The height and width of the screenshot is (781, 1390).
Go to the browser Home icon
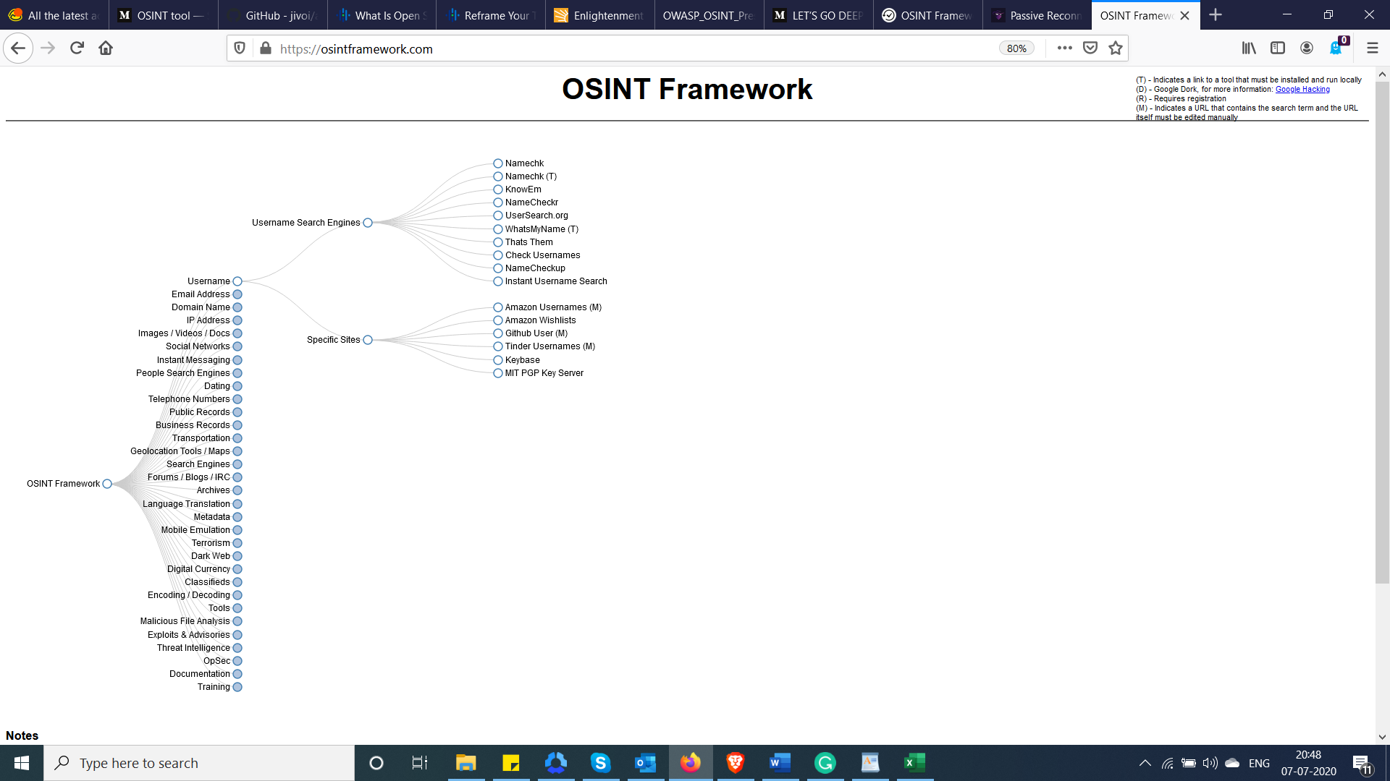click(x=106, y=48)
